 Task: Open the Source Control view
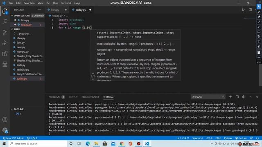click(x=5, y=32)
